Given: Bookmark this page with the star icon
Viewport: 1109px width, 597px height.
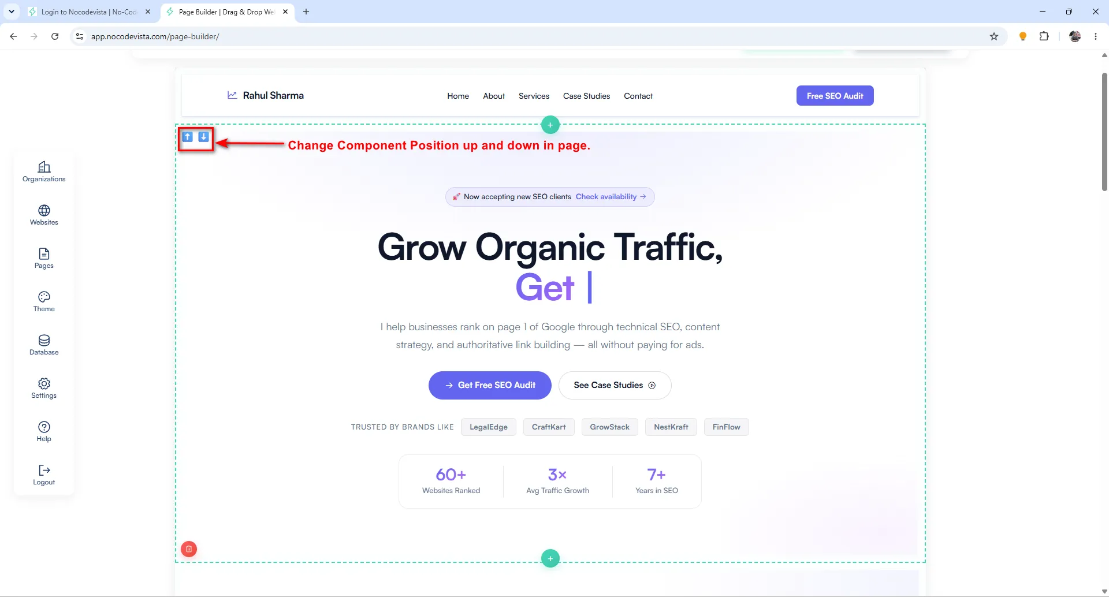Looking at the screenshot, I should (994, 36).
